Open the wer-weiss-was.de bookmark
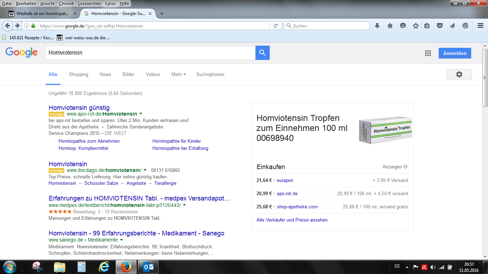The image size is (488, 274). coord(84,37)
